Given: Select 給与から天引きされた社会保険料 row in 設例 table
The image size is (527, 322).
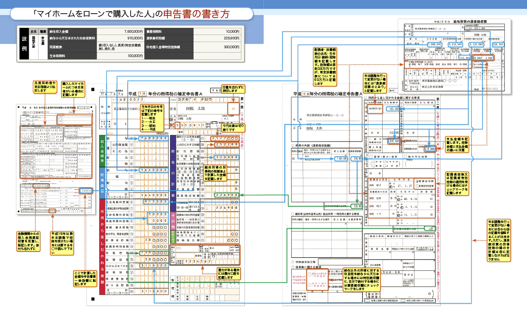Looking at the screenshot, I should [x=97, y=38].
